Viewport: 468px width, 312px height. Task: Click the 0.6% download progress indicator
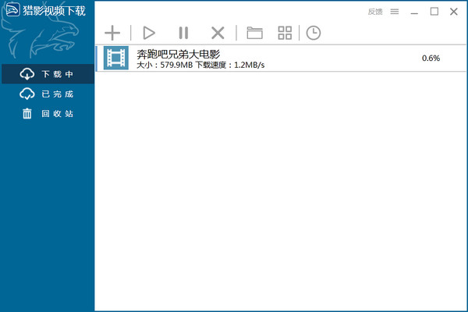click(x=431, y=58)
